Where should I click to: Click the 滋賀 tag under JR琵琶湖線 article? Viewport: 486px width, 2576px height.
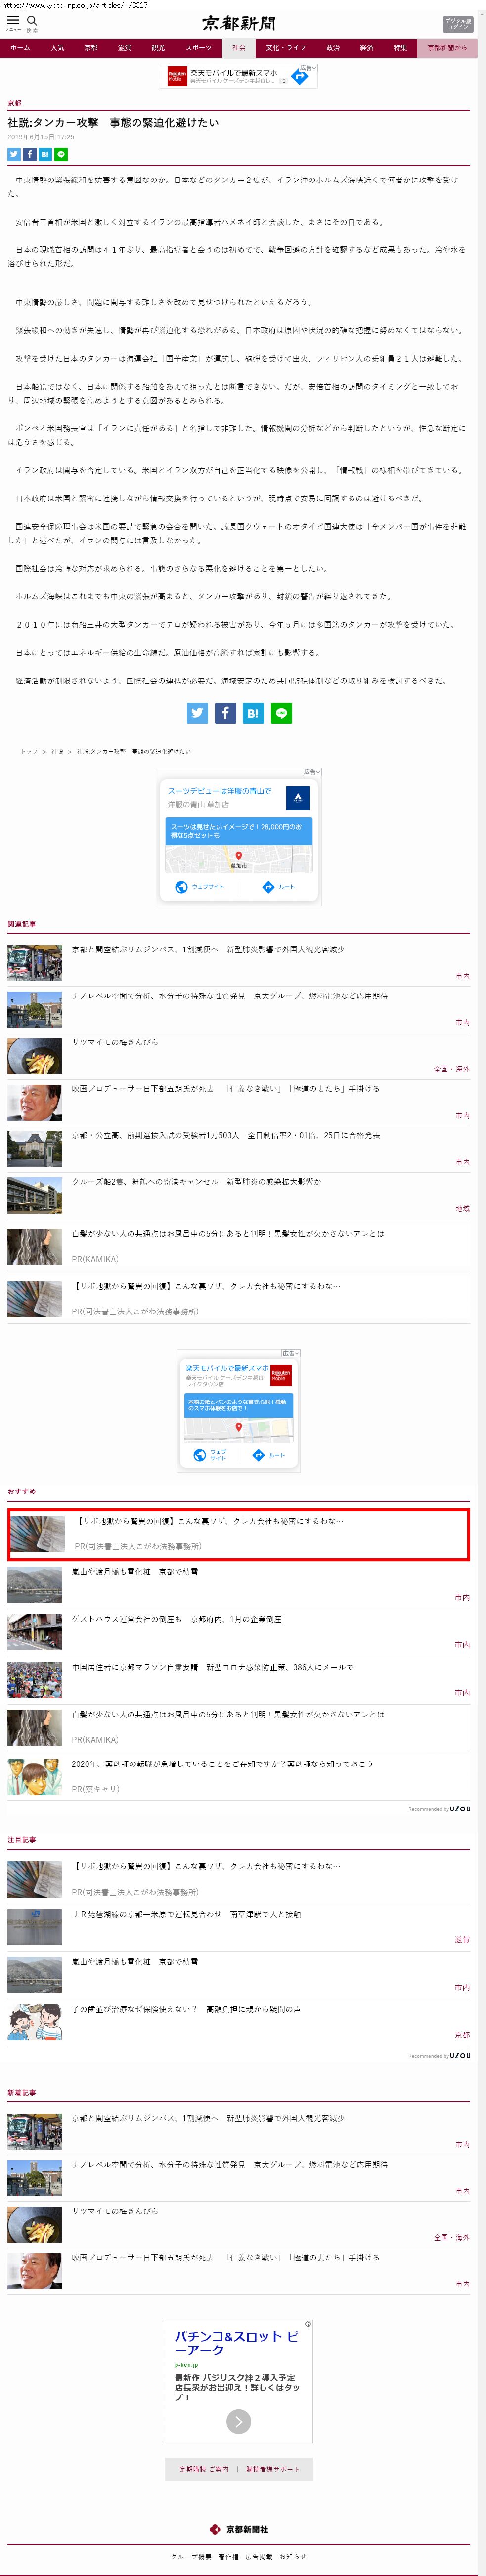(x=462, y=1939)
